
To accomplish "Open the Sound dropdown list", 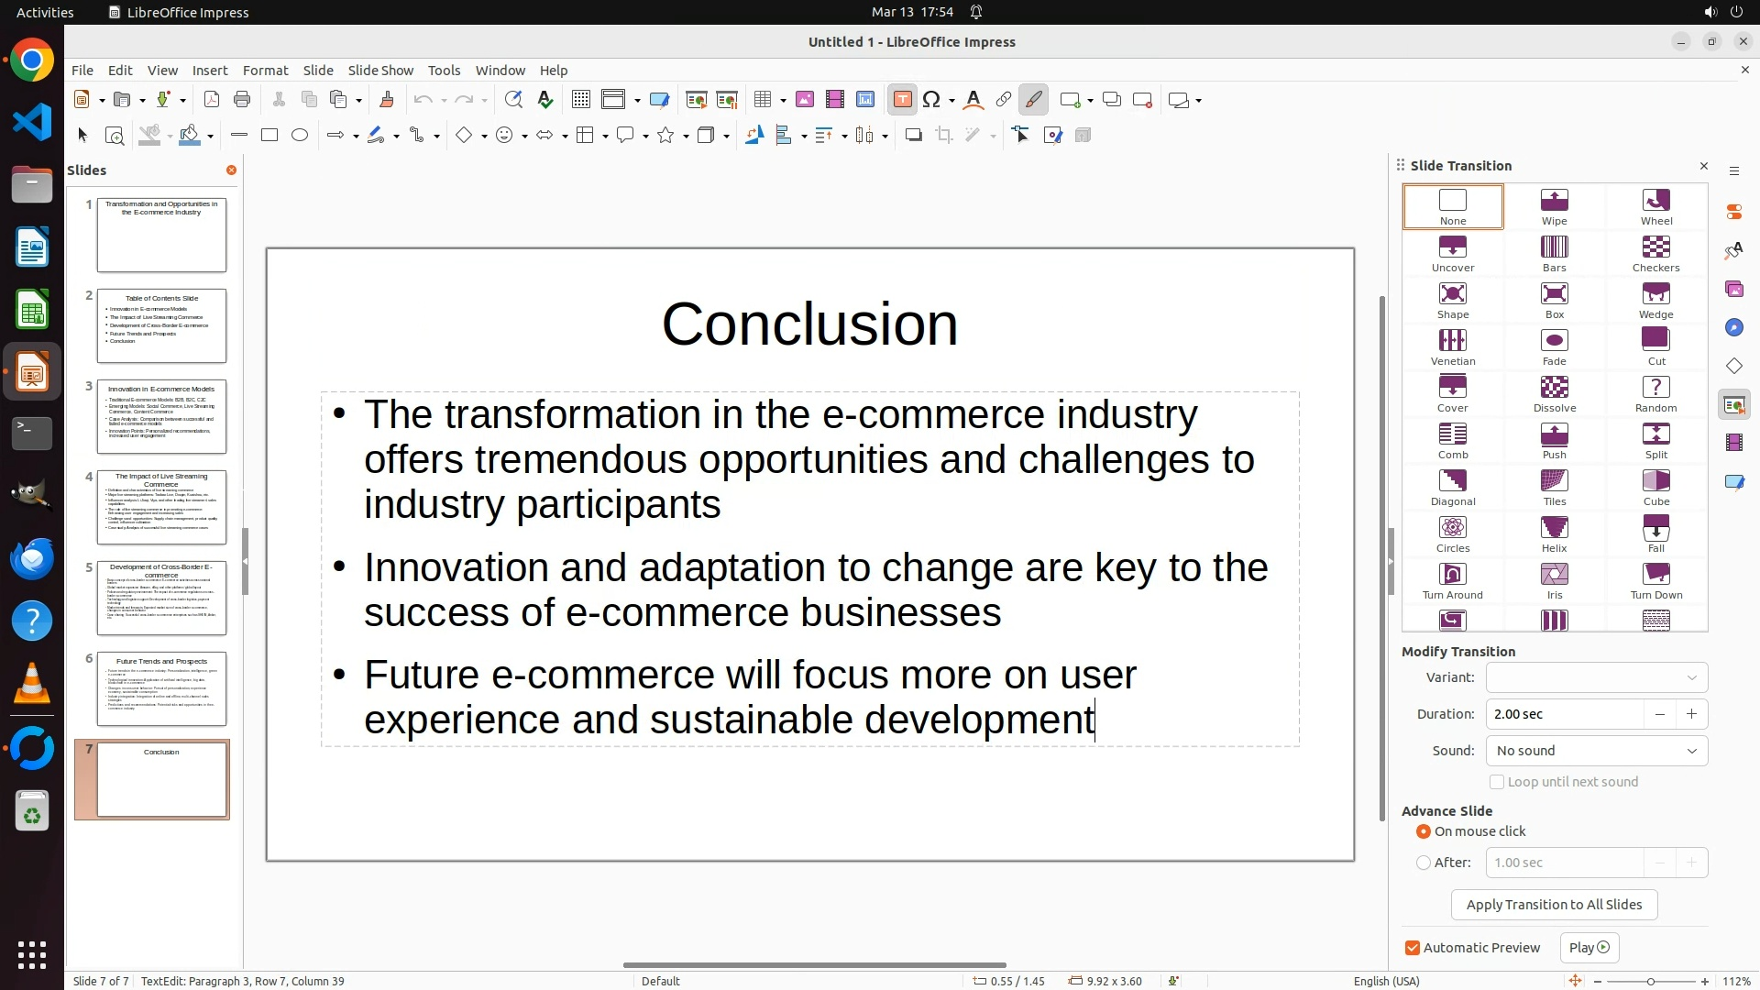I will [1596, 751].
